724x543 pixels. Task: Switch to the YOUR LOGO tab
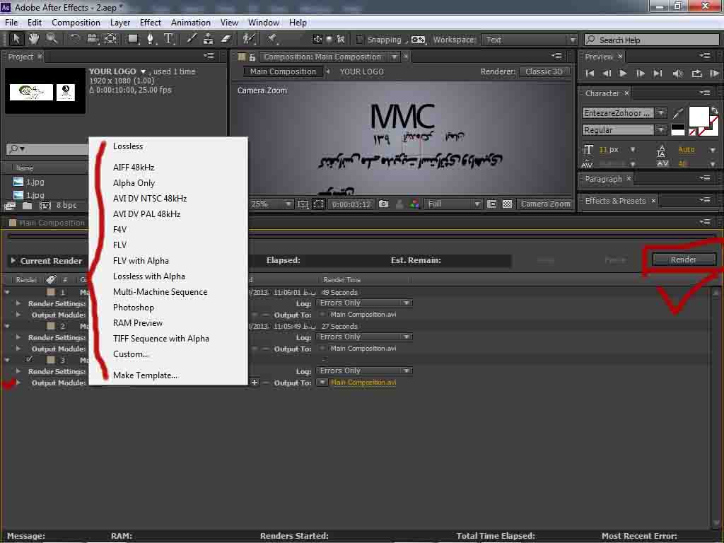[361, 71]
